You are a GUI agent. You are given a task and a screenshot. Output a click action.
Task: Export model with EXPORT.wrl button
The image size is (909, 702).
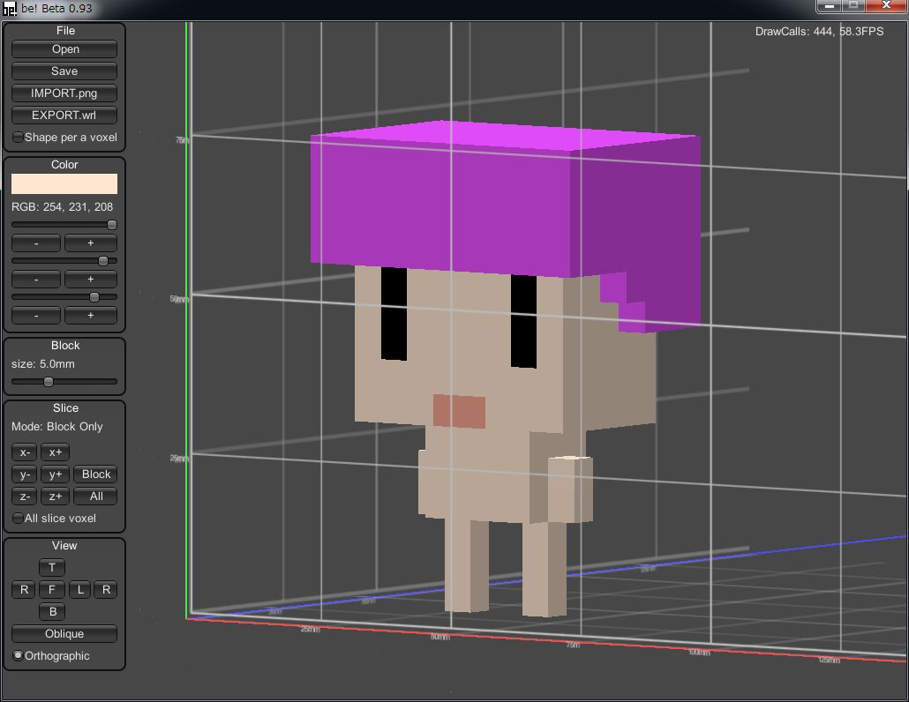pyautogui.click(x=64, y=116)
